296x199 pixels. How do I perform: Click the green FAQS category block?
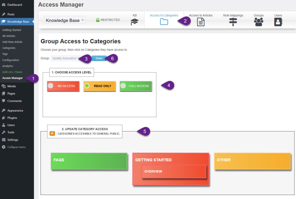[89, 161]
